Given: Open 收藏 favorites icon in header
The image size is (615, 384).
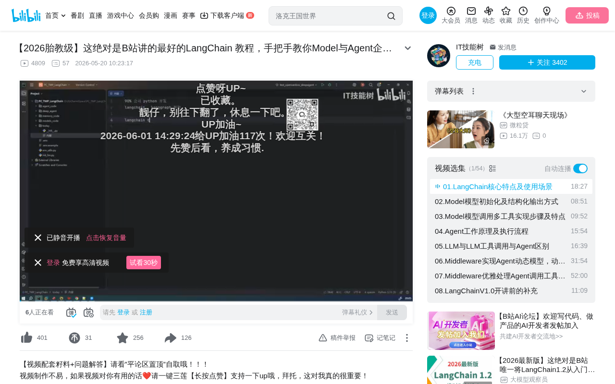Looking at the screenshot, I should tap(506, 11).
